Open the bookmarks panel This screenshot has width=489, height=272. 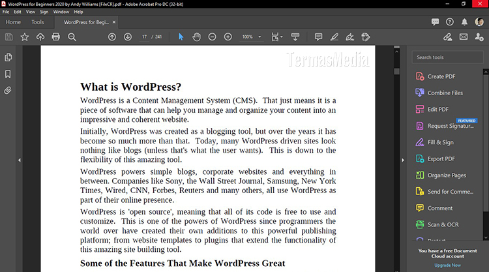pos(8,74)
